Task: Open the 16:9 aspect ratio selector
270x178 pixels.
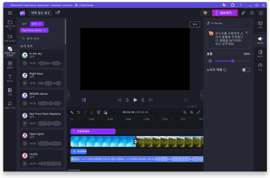Action: (195, 24)
